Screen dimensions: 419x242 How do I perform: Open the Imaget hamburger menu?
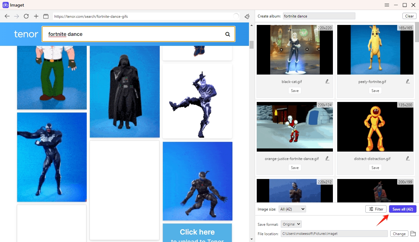[387, 5]
